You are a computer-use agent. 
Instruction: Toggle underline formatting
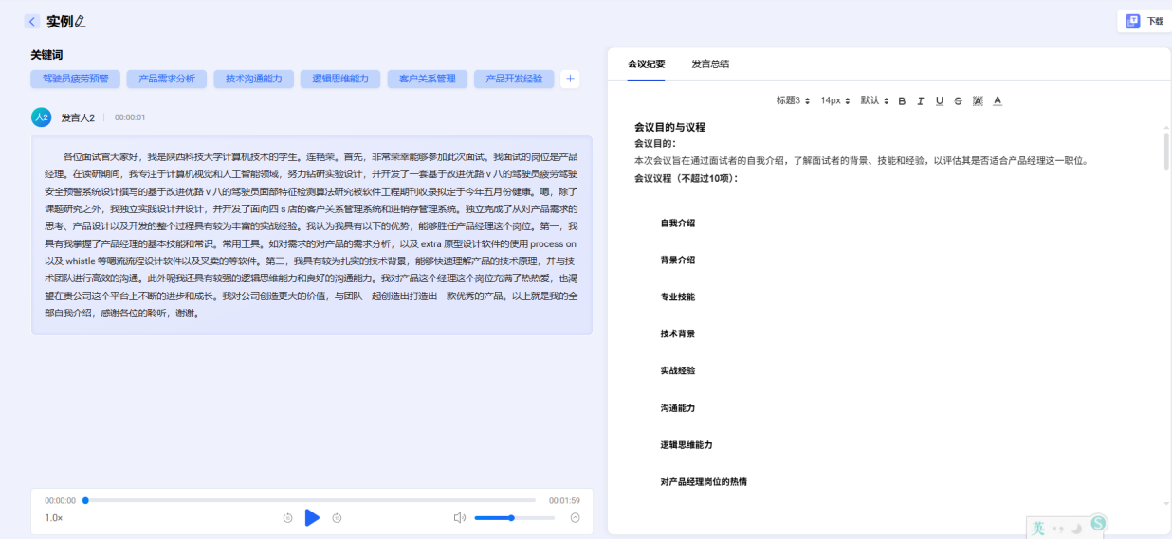click(x=940, y=100)
